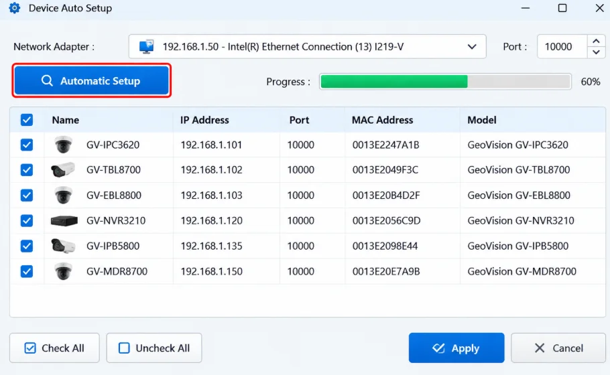This screenshot has height=375, width=610.
Task: Click MAC address 0013E2049F3C
Action: tap(385, 170)
